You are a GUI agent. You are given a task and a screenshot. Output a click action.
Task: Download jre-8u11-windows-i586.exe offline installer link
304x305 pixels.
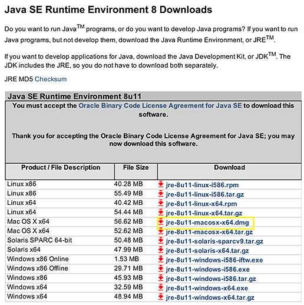pyautogui.click(x=207, y=270)
